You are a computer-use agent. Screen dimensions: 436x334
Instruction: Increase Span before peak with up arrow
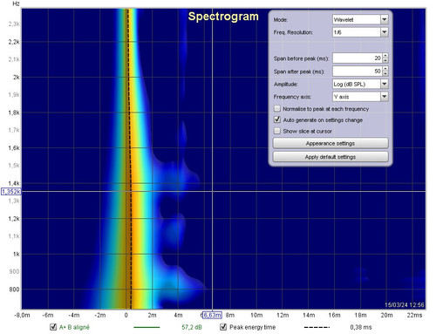(385, 56)
